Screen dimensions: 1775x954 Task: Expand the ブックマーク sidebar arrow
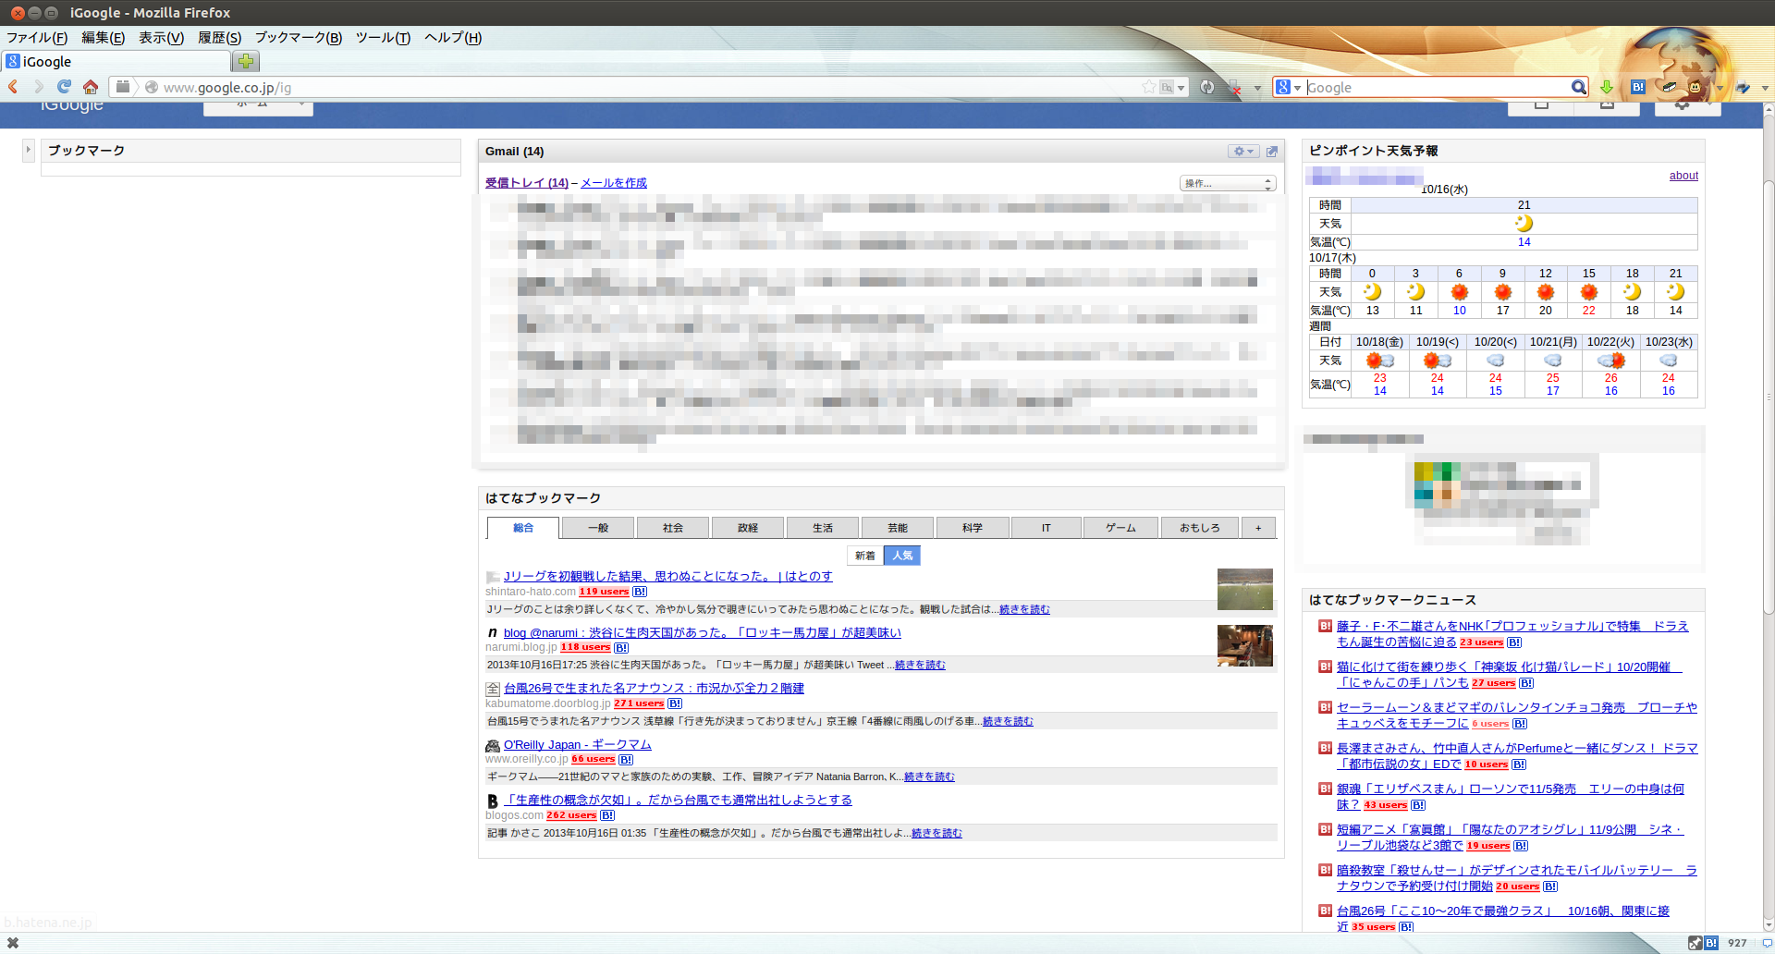click(28, 149)
